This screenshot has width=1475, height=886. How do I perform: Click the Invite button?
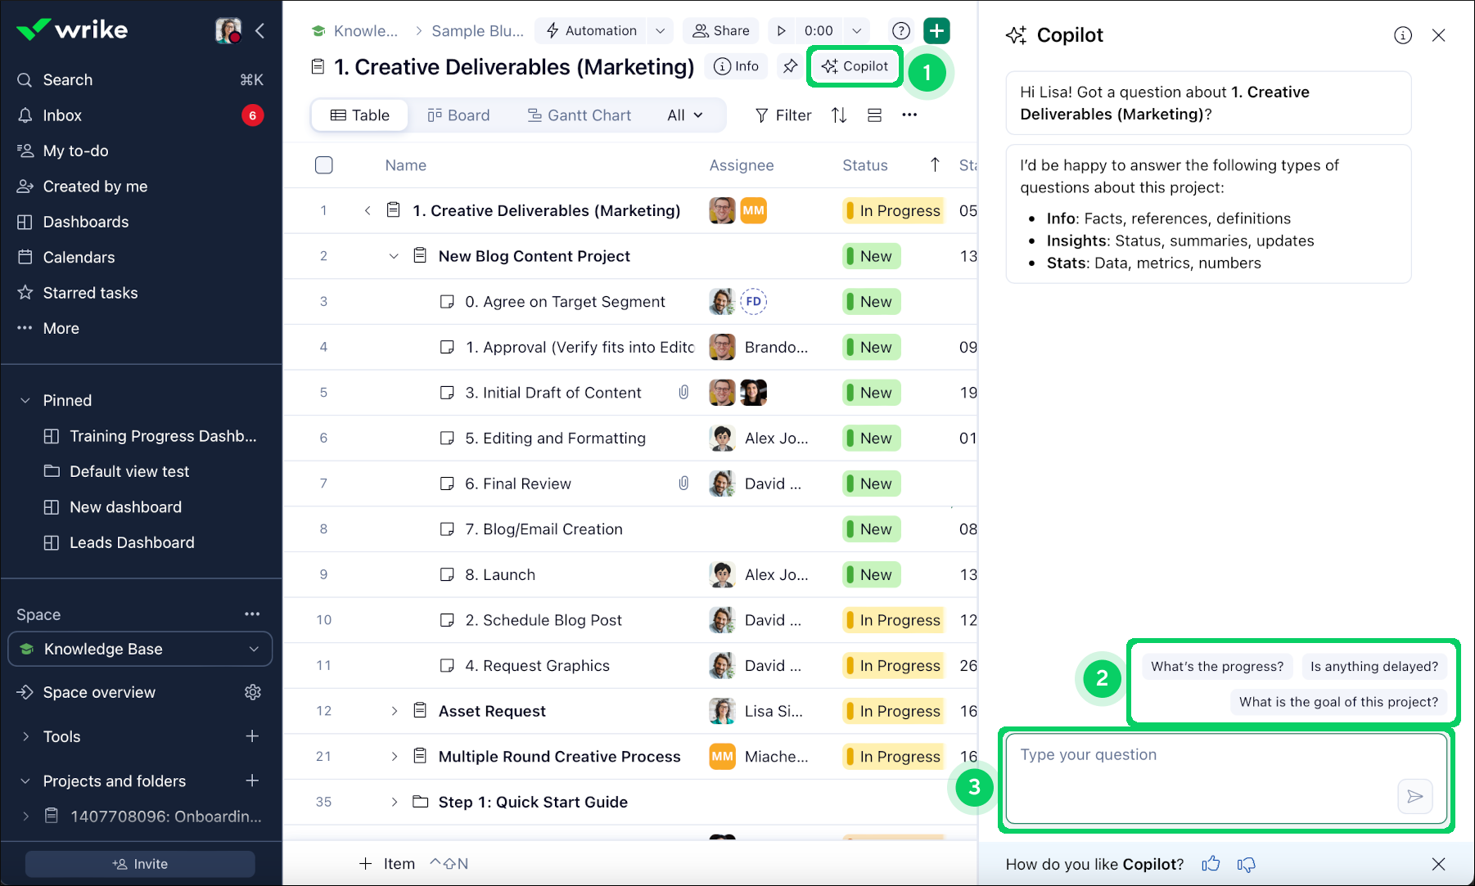tap(140, 864)
